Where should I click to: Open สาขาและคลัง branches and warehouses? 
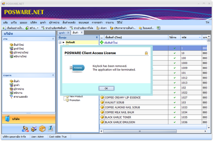19,97
